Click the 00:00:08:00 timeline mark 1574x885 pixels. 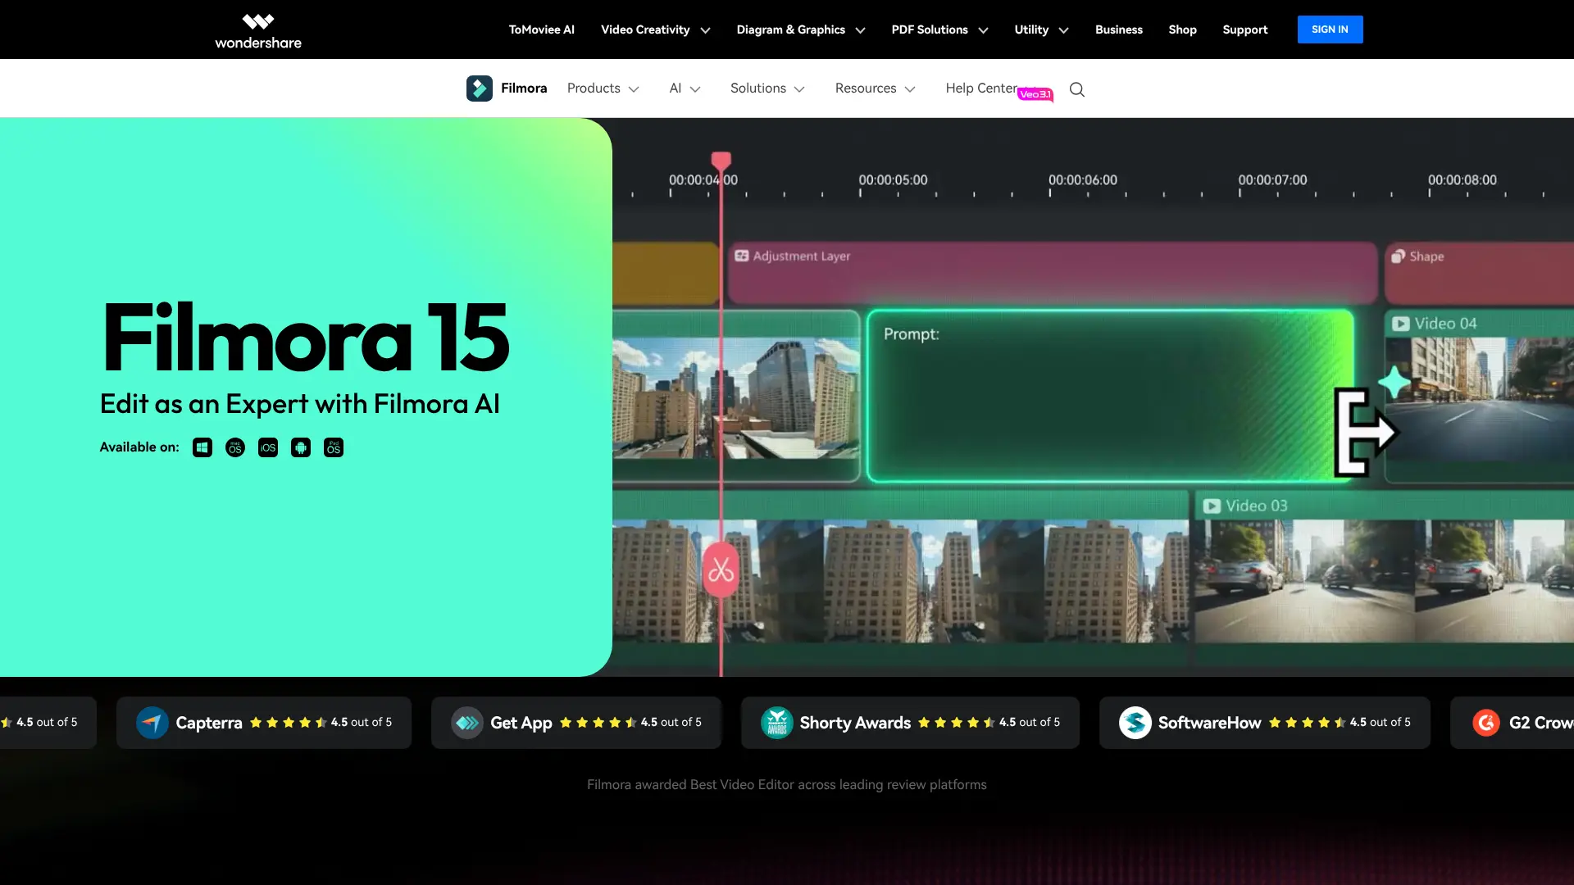[1462, 180]
